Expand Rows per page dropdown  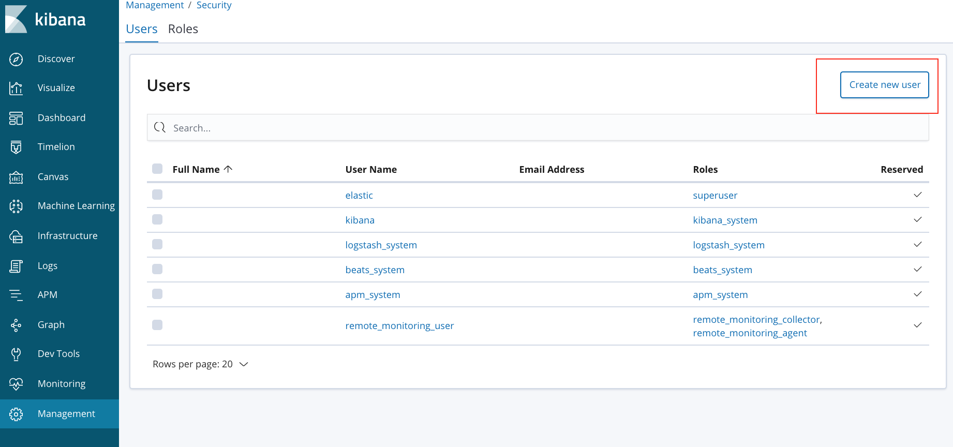coord(200,364)
